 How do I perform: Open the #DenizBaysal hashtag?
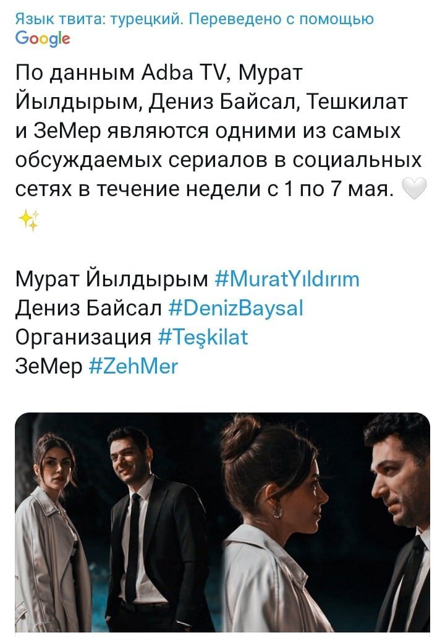(235, 309)
